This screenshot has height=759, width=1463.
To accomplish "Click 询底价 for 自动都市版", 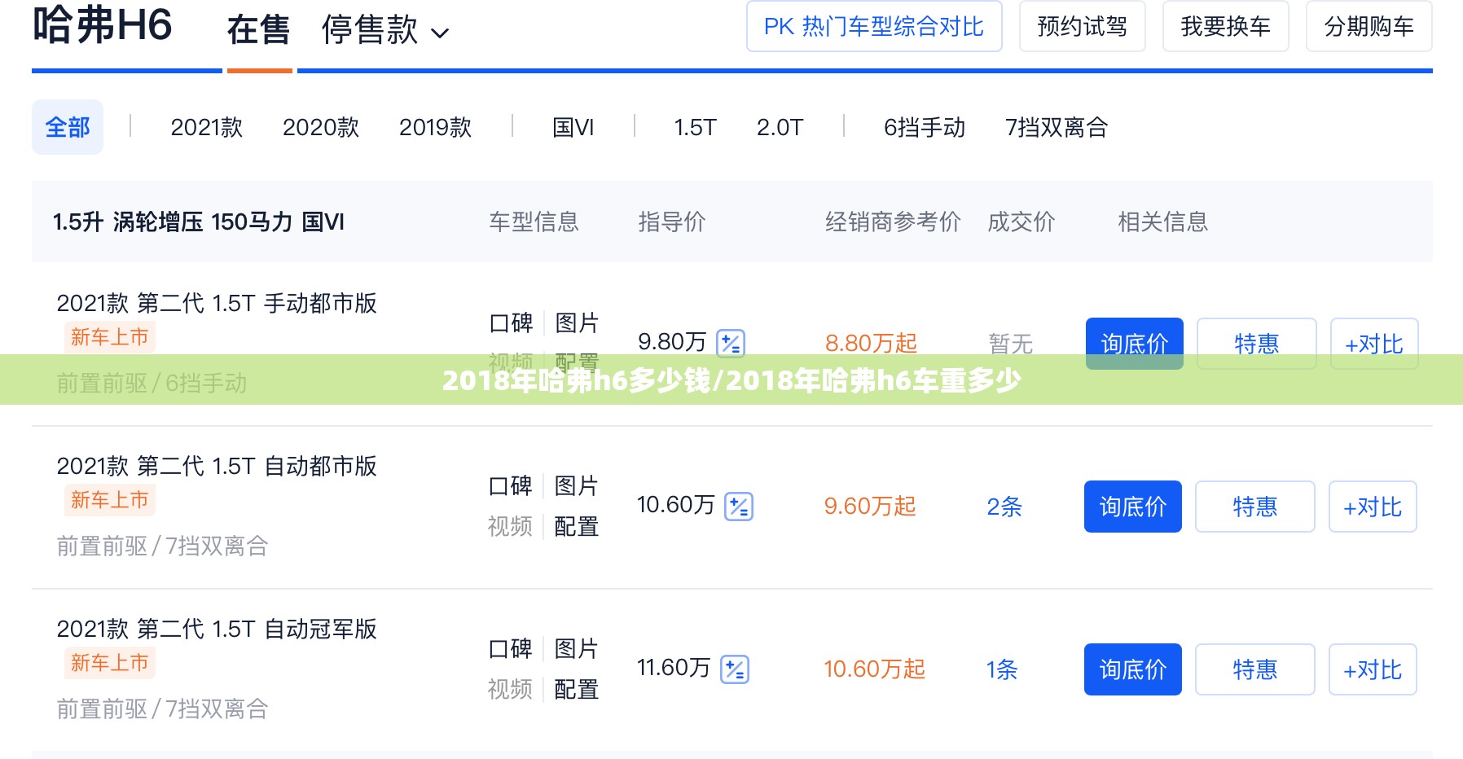I will [x=1133, y=507].
